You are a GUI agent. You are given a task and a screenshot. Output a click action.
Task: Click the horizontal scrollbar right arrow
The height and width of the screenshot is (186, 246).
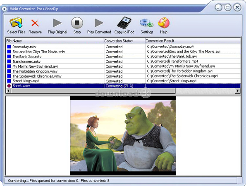point(238,91)
